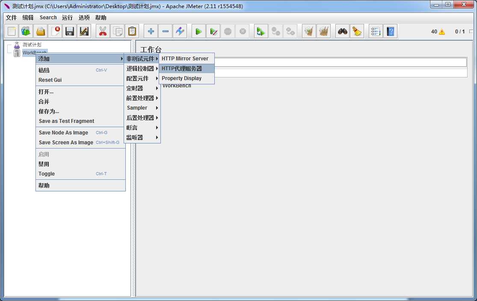Viewport: 477px width, 301px height.
Task: Choose Property Display
Action: point(187,78)
